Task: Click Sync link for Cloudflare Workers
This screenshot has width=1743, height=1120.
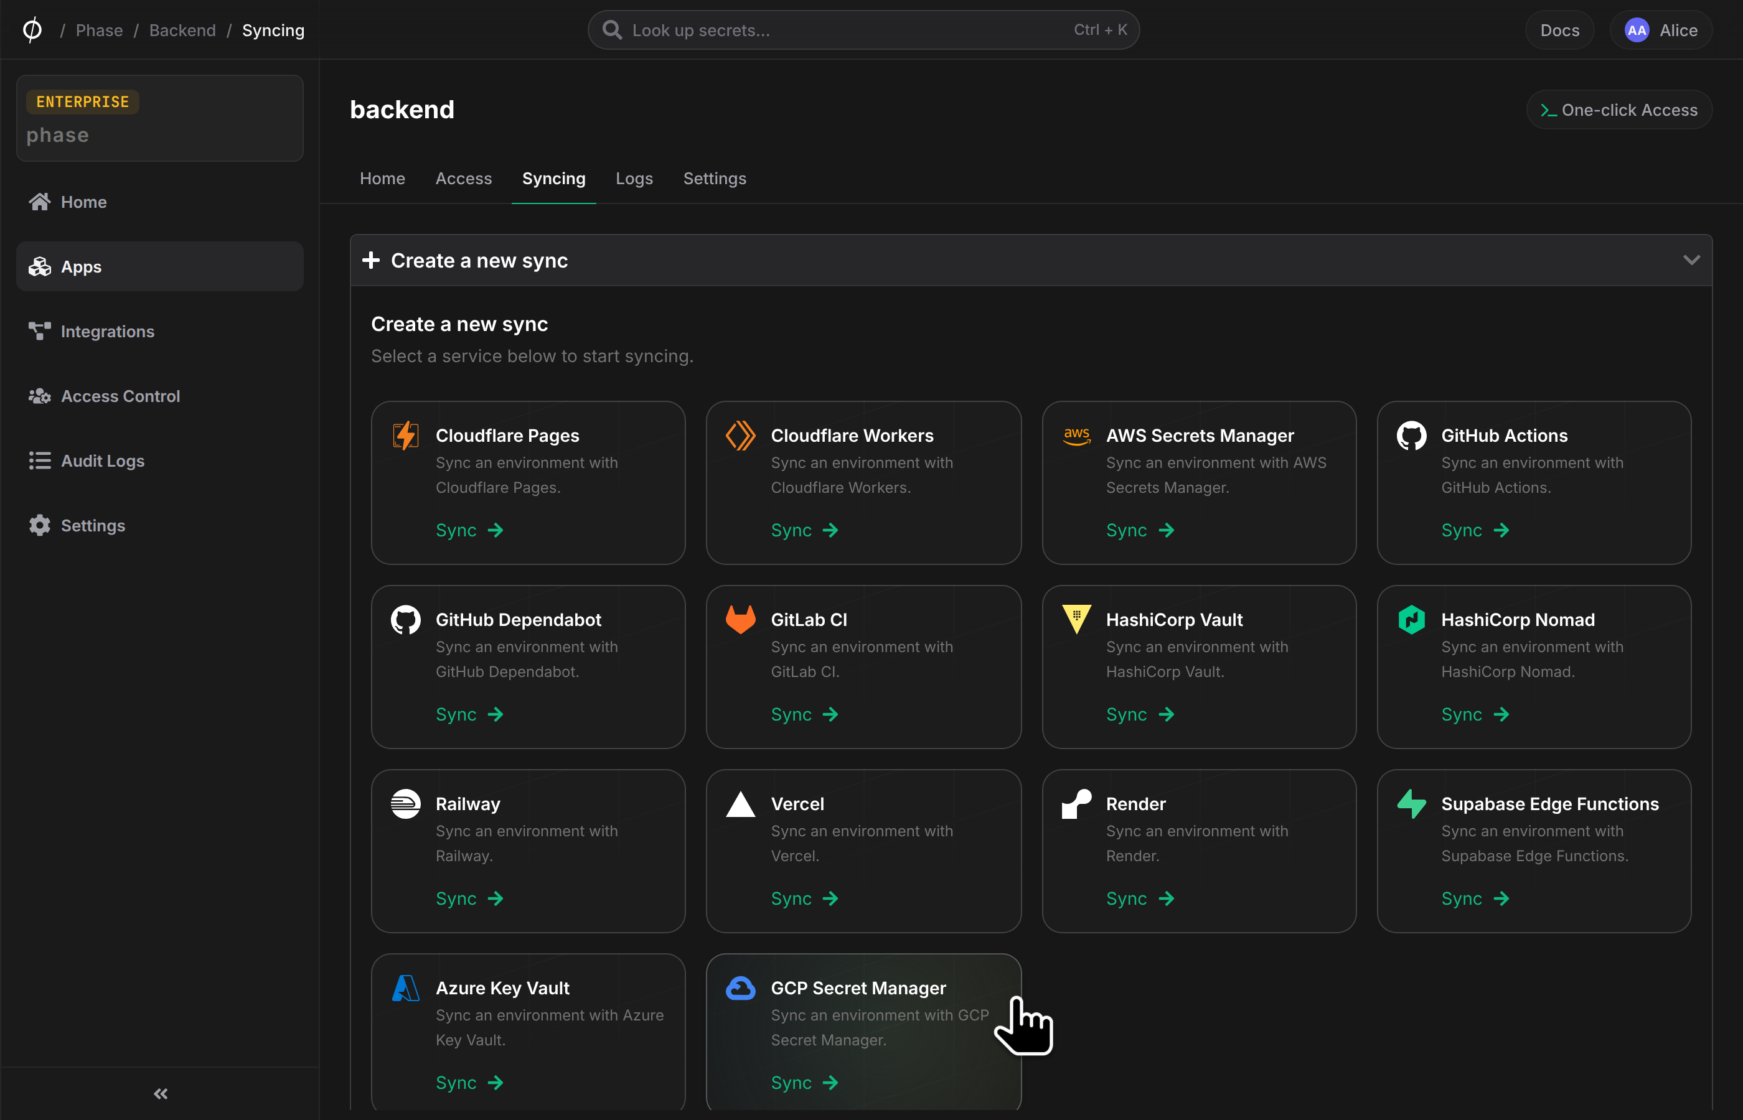Action: (x=806, y=530)
